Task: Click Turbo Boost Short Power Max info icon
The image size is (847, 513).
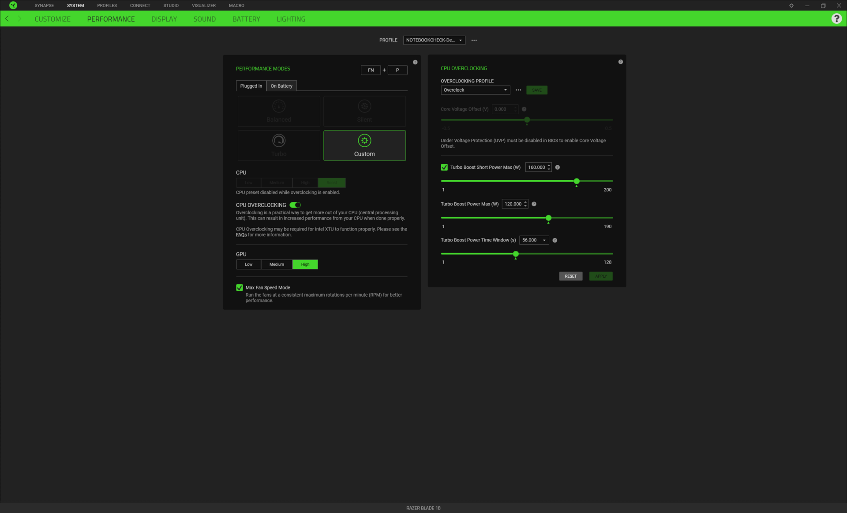Action: point(557,167)
